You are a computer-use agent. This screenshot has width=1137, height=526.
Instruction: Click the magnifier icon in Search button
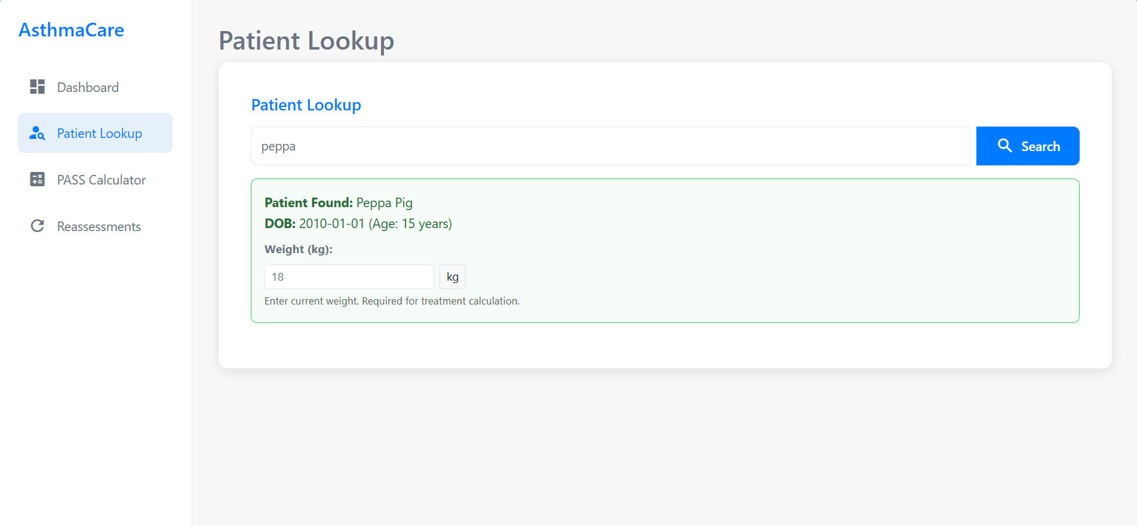(x=1004, y=146)
